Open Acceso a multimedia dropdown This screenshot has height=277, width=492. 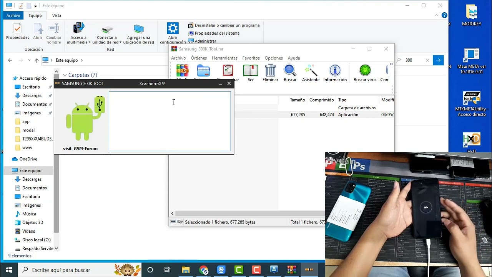78,34
